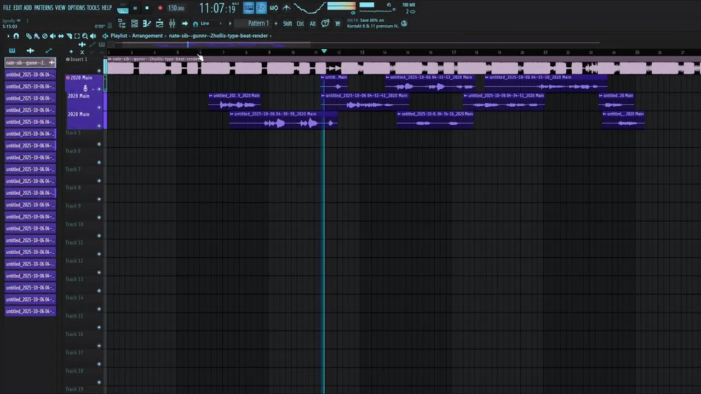Mute Track 12
Screen dimensions: 701x394
pos(99,273)
